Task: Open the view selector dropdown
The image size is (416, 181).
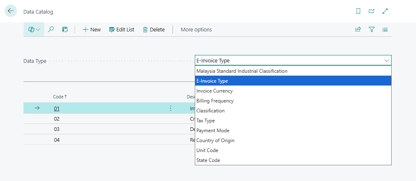Action: point(34,29)
